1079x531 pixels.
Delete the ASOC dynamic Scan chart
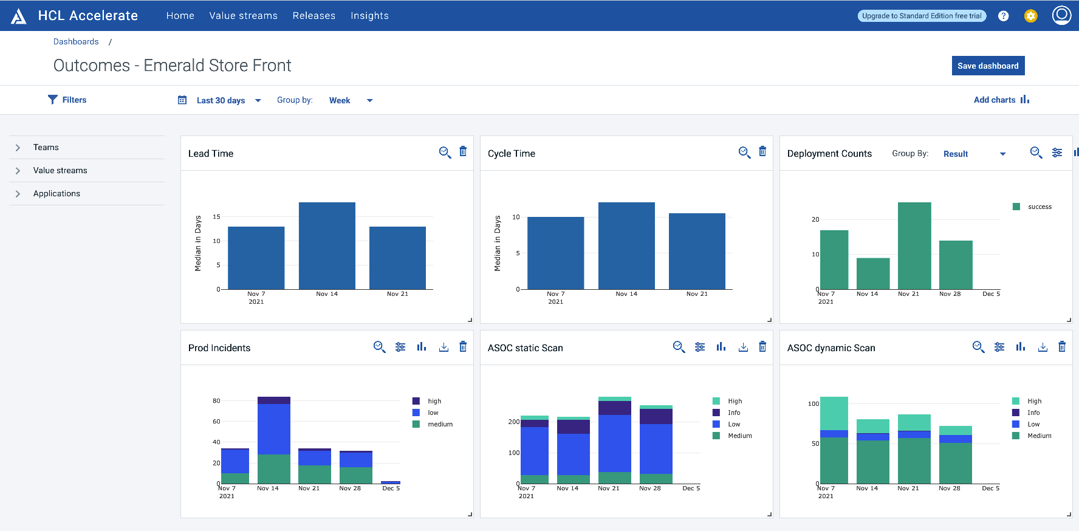(x=1062, y=346)
